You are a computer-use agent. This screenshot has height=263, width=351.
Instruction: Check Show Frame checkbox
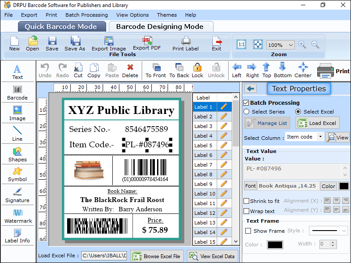tap(248, 231)
